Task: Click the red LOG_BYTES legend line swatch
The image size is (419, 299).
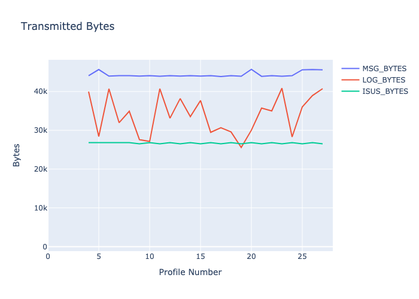Action: 350,80
